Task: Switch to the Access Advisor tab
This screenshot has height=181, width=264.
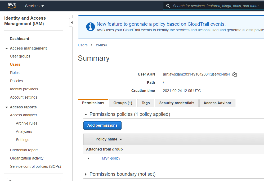Action: [x=217, y=103]
